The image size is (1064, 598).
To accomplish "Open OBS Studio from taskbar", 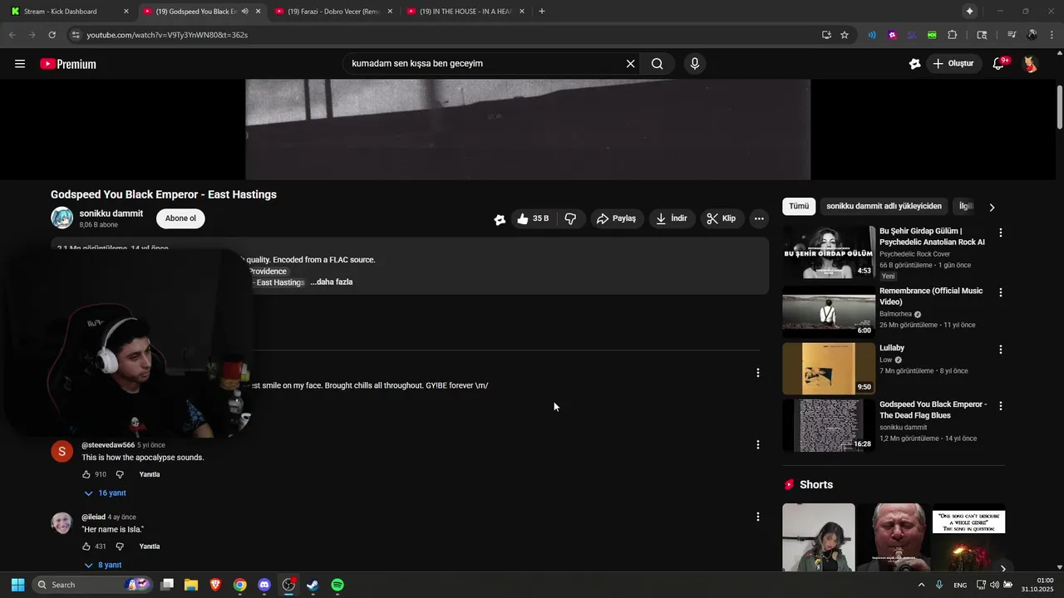I will pos(288,585).
